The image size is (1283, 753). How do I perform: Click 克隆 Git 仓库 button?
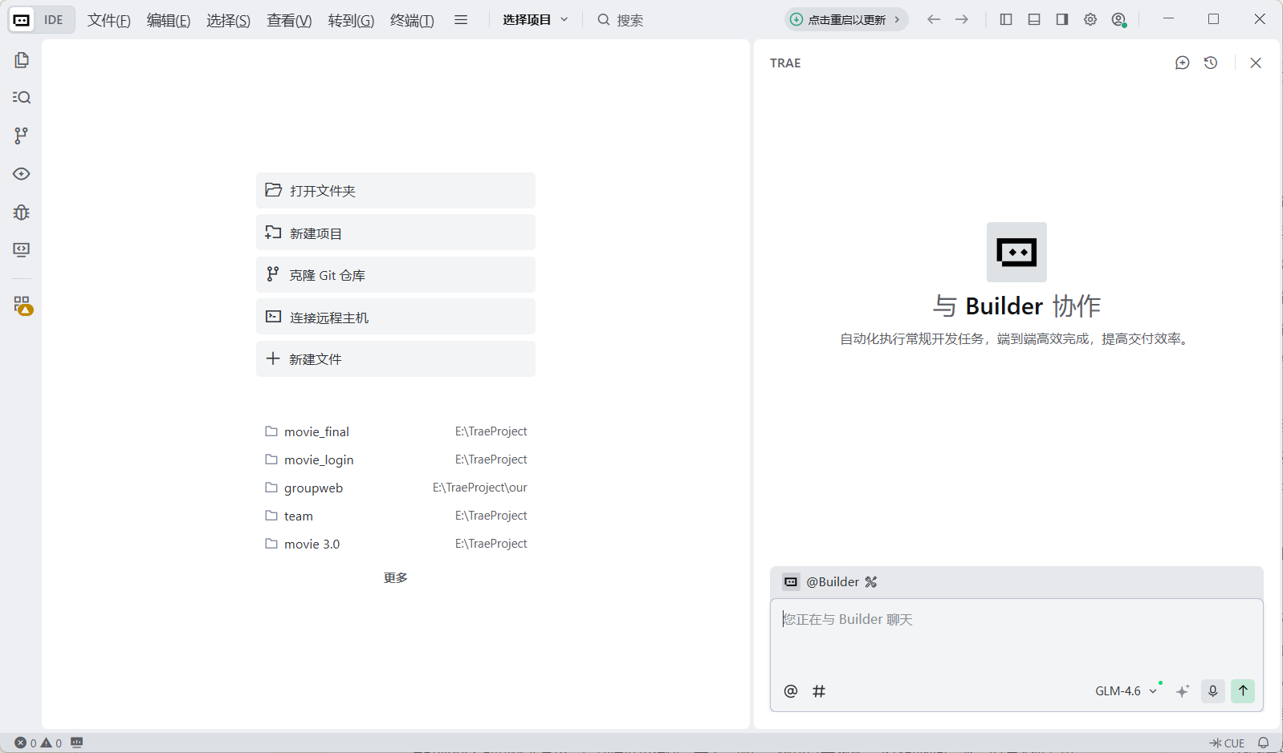[395, 275]
